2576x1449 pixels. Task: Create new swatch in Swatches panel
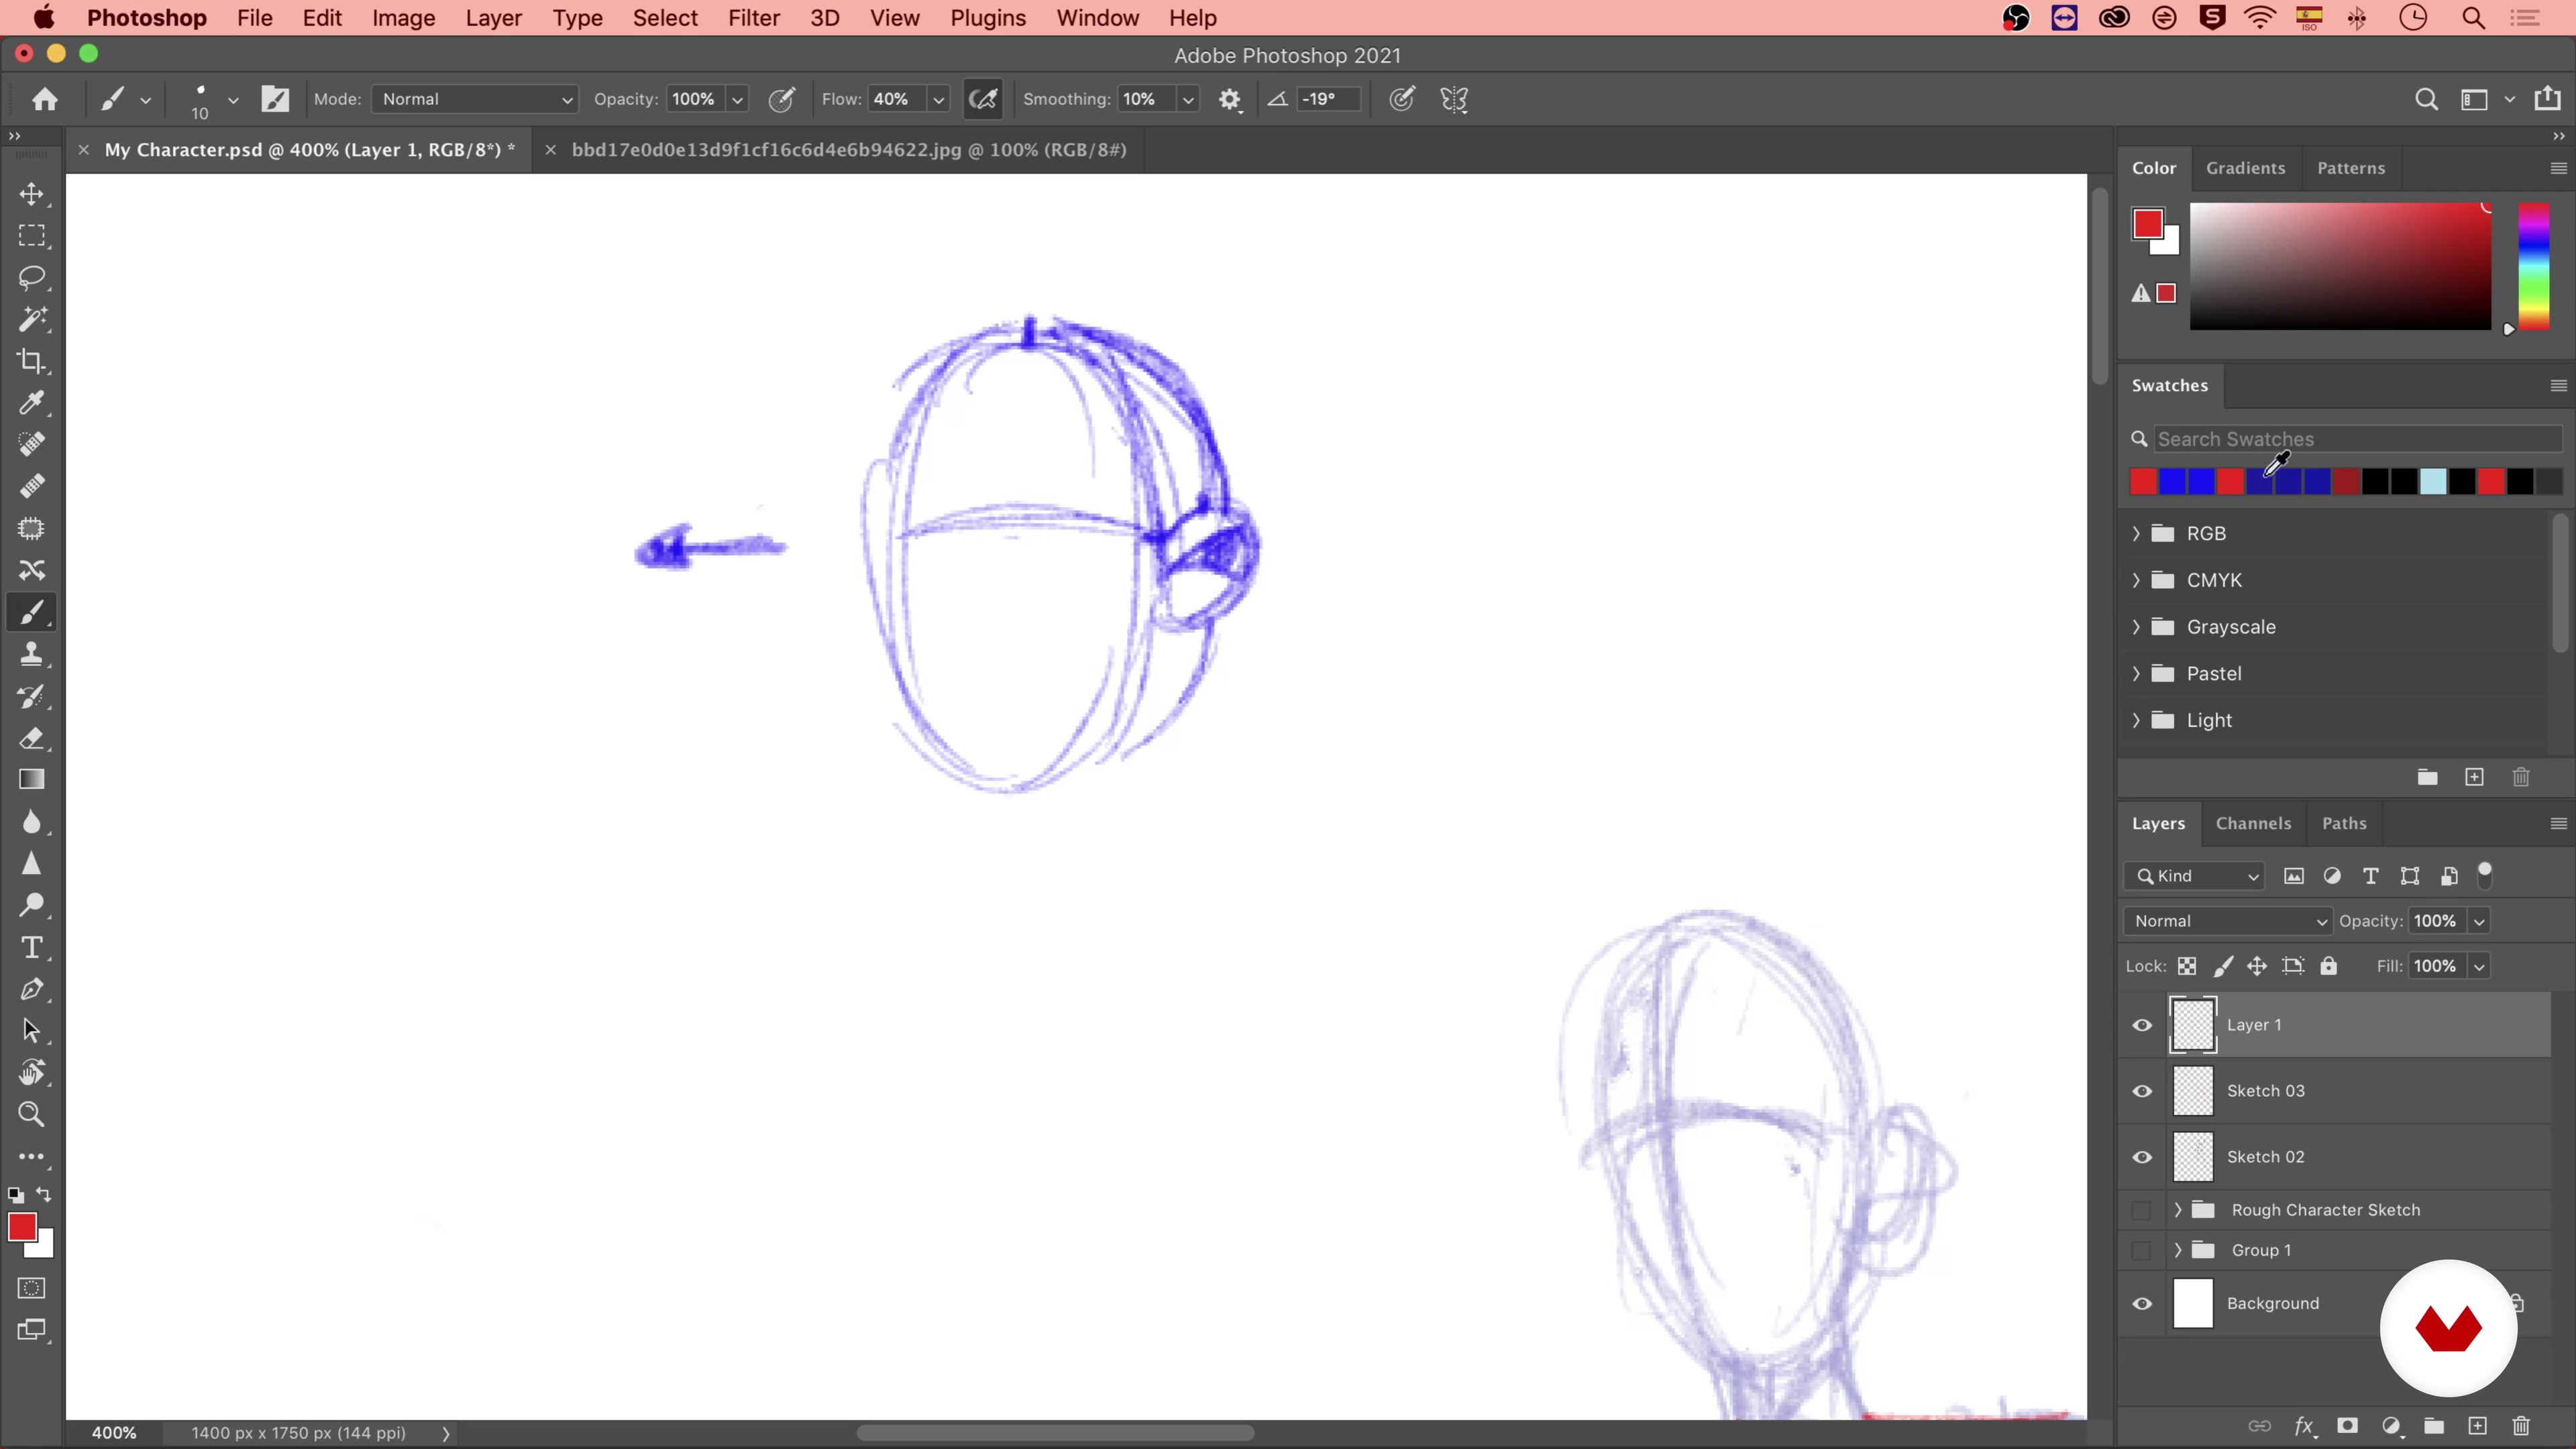[x=2474, y=777]
